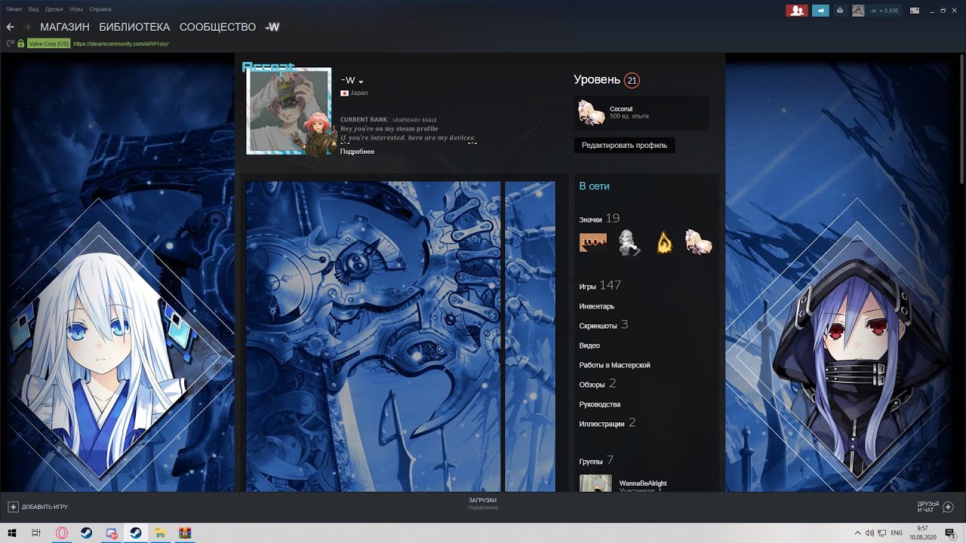Reload the page using refresh icon
The image size is (966, 543).
click(10, 44)
